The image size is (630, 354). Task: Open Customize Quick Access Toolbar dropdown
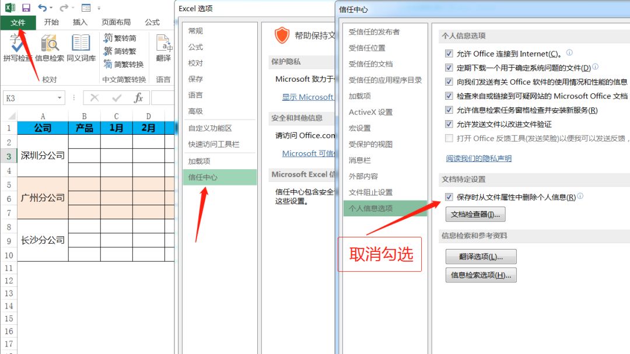[99, 8]
